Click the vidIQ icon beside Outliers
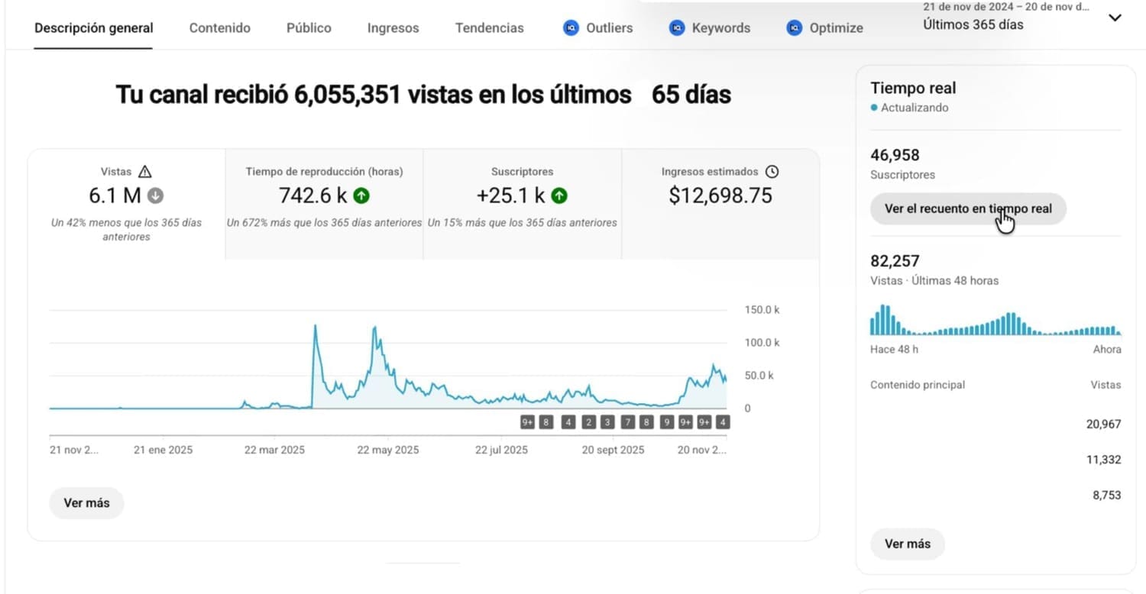The image size is (1146, 594). coord(571,28)
